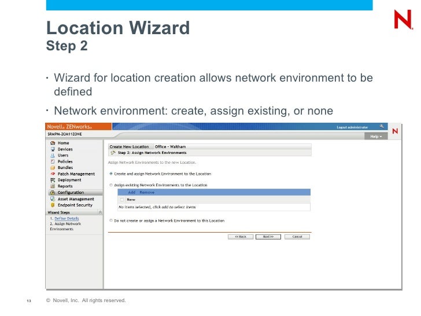Open Configuration in navigation menu
The height and width of the screenshot is (316, 421).
click(x=71, y=192)
